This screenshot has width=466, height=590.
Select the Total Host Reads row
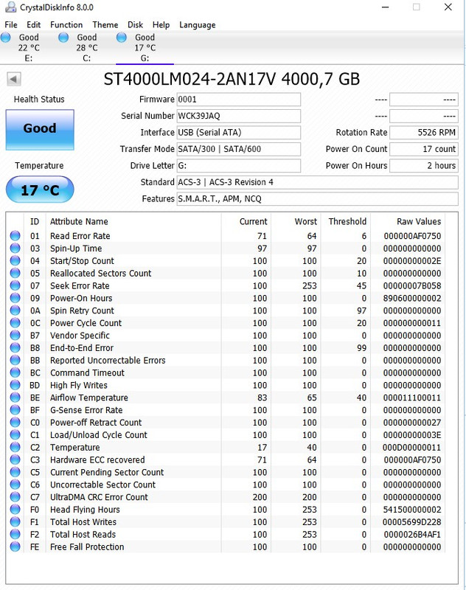[x=226, y=534]
